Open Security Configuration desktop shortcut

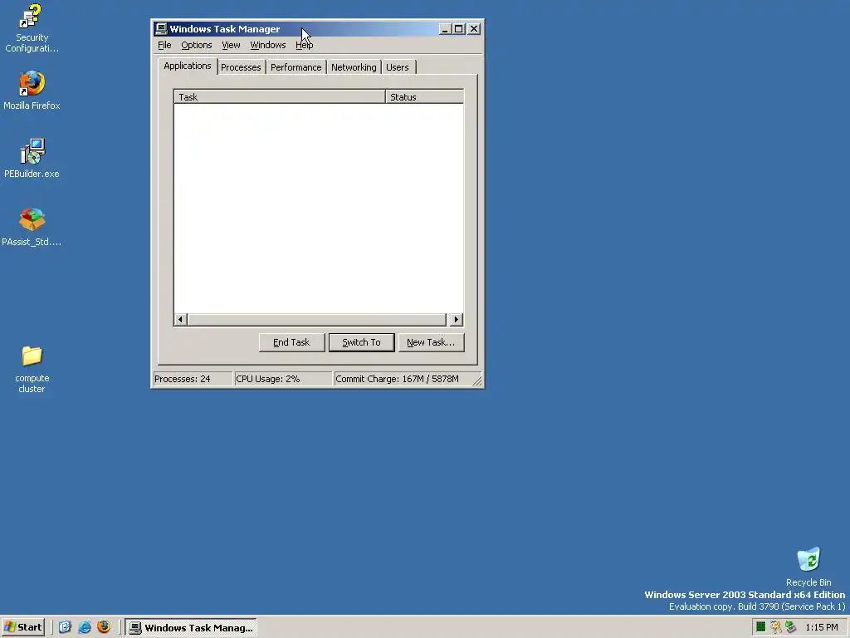click(32, 28)
